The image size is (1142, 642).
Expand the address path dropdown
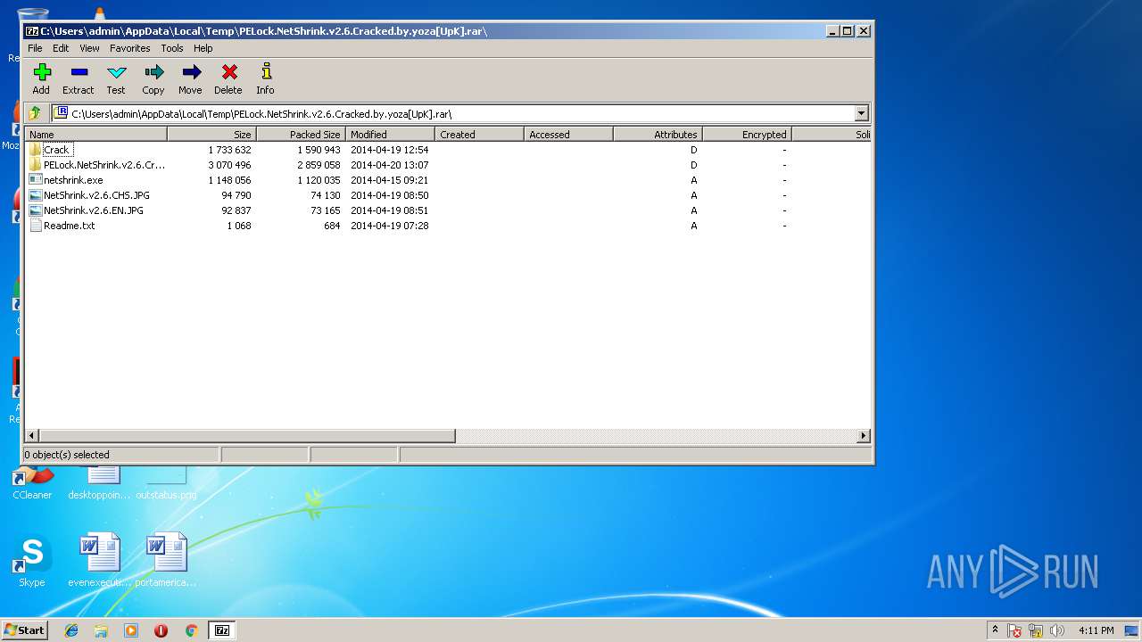click(x=861, y=113)
